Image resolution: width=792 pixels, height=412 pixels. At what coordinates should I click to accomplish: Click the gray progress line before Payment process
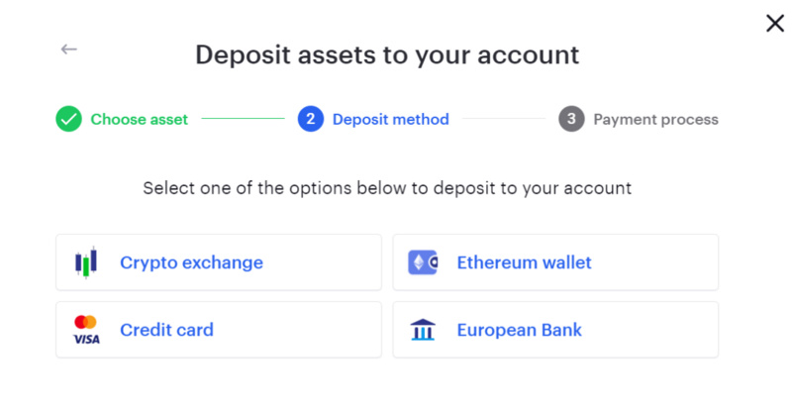pyautogui.click(x=504, y=120)
